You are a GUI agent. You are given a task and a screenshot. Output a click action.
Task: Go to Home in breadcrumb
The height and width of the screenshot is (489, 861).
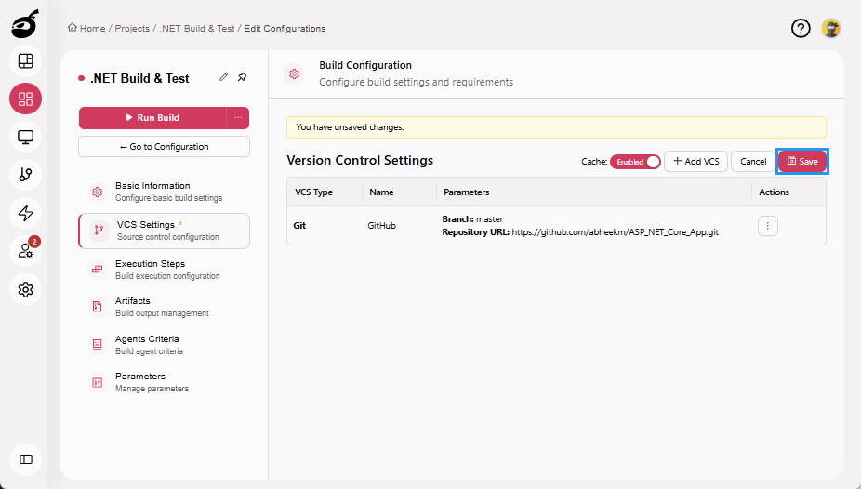pyautogui.click(x=92, y=29)
